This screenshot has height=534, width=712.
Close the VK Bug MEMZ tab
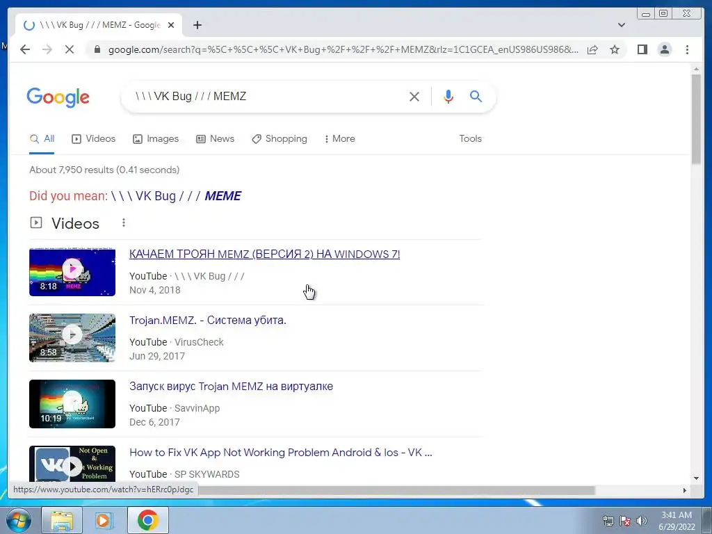pyautogui.click(x=171, y=25)
